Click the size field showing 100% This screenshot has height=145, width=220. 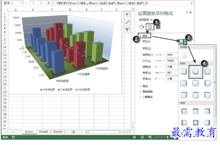tap(172, 61)
